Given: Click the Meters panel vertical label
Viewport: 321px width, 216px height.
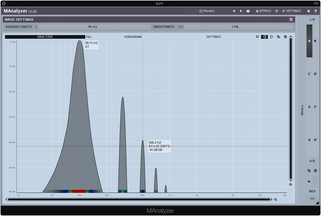Looking at the screenshot, I should coord(302,110).
